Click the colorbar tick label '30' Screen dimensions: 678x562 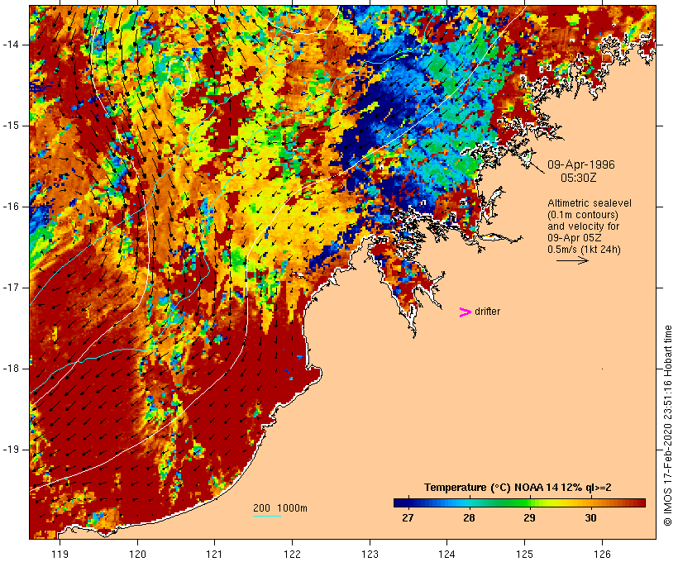tap(590, 517)
